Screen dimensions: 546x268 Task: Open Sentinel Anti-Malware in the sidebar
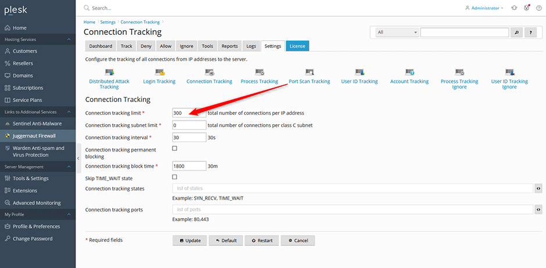pos(38,124)
